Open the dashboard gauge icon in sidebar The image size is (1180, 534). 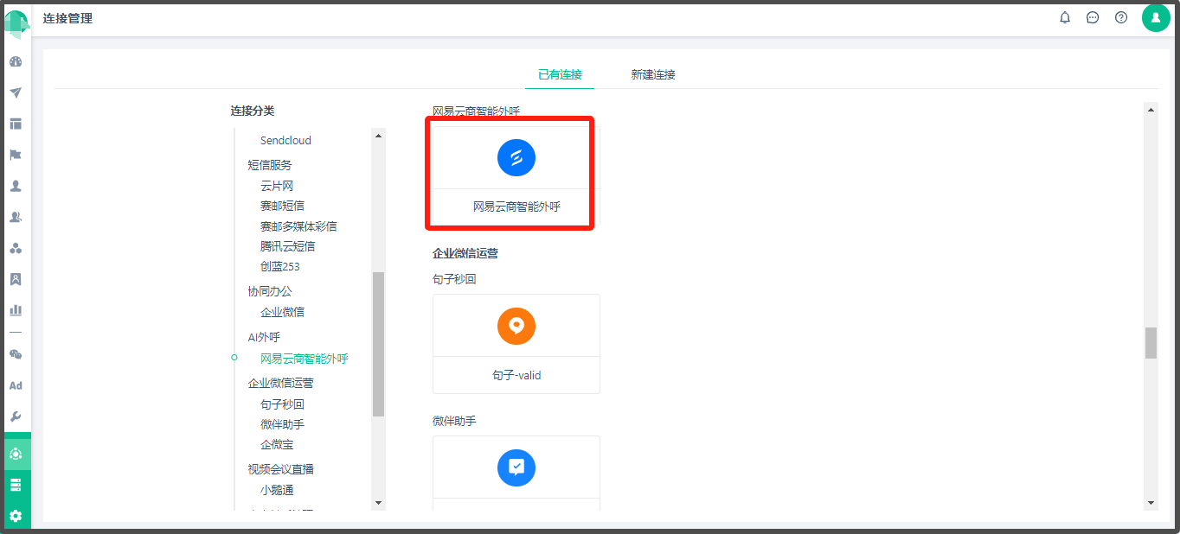coord(16,62)
